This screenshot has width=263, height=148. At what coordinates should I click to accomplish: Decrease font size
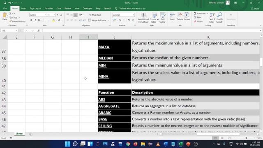[61, 15]
